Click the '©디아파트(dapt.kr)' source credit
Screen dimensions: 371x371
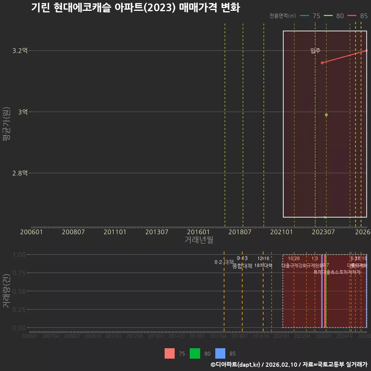(x=235, y=364)
